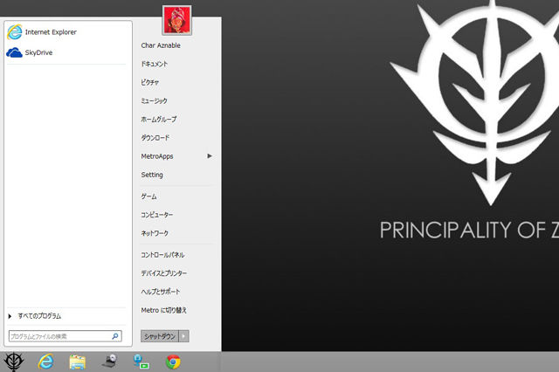Image resolution: width=559 pixels, height=372 pixels.
Task: Click the Zeon emblem start button
Action: [x=14, y=362]
